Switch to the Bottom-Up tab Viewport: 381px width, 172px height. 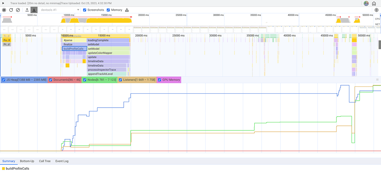point(27,161)
